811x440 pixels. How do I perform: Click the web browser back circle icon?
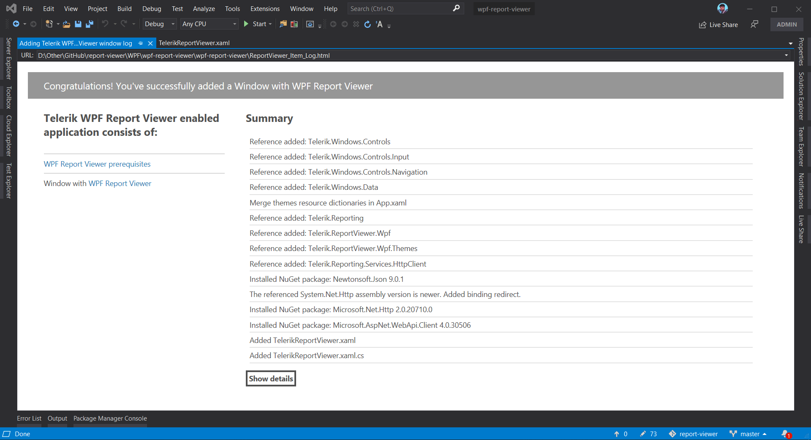coord(333,24)
